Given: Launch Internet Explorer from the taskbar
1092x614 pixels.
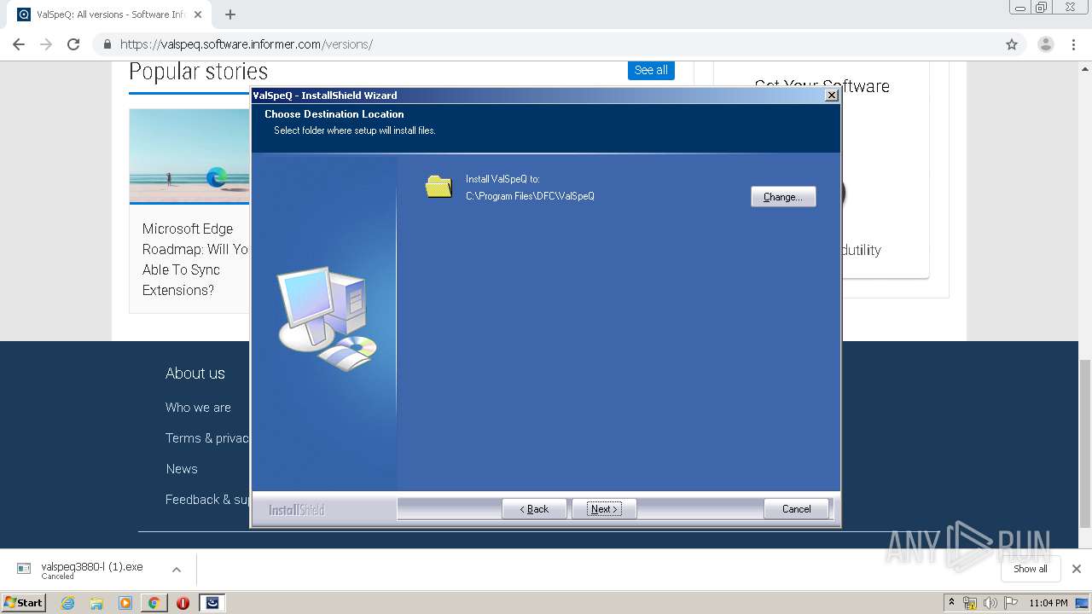Looking at the screenshot, I should pyautogui.click(x=68, y=603).
